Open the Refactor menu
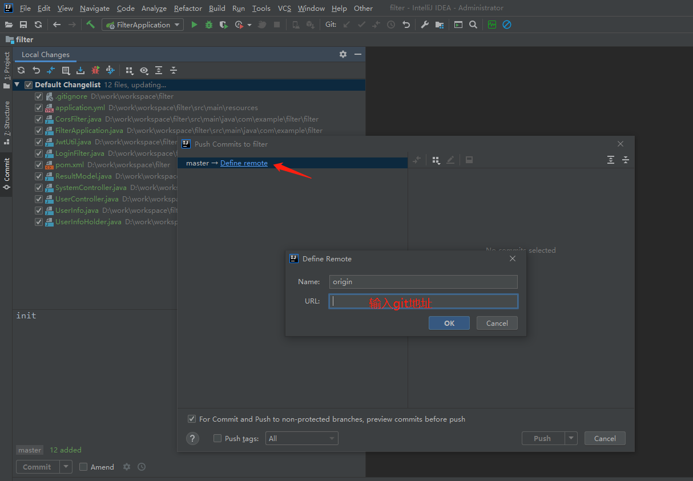The height and width of the screenshot is (481, 693). pyautogui.click(x=188, y=9)
